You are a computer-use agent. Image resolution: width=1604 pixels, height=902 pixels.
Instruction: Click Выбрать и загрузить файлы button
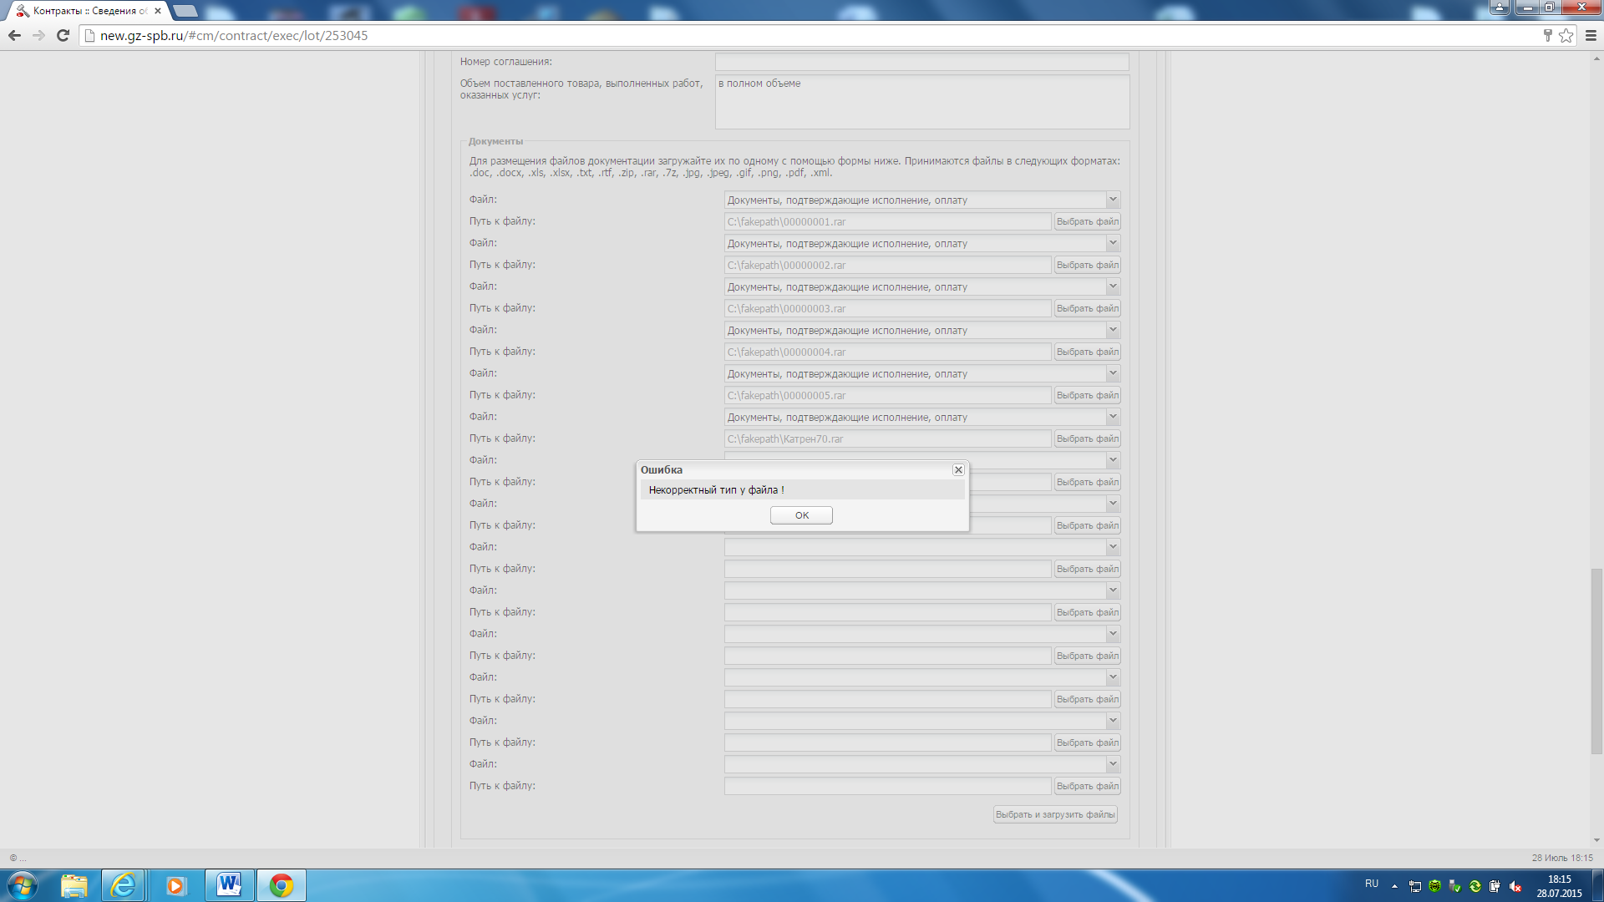click(1055, 814)
